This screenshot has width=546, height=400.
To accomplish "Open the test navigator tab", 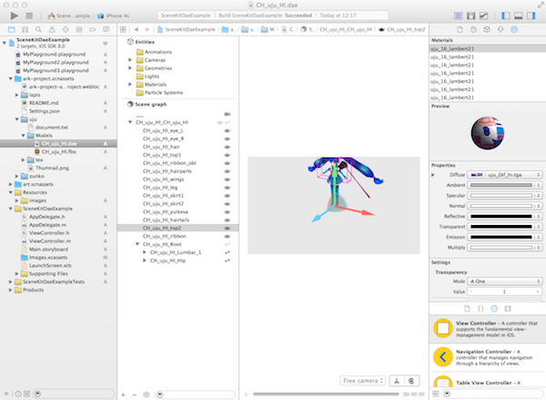I will coord(66,30).
